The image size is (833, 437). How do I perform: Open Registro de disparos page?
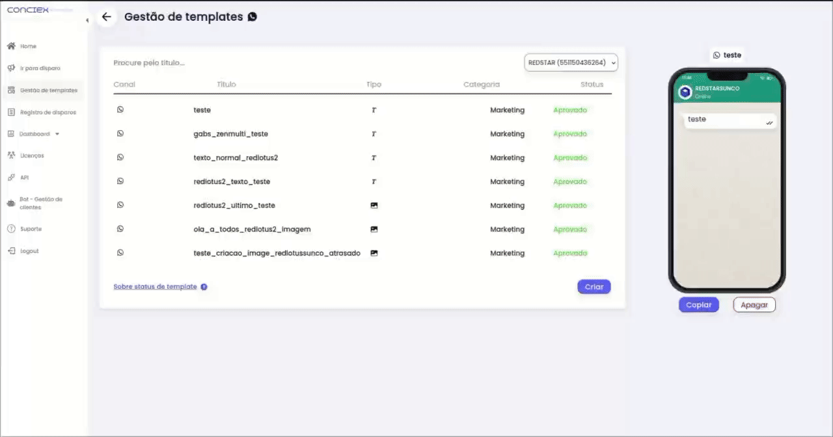coord(48,113)
